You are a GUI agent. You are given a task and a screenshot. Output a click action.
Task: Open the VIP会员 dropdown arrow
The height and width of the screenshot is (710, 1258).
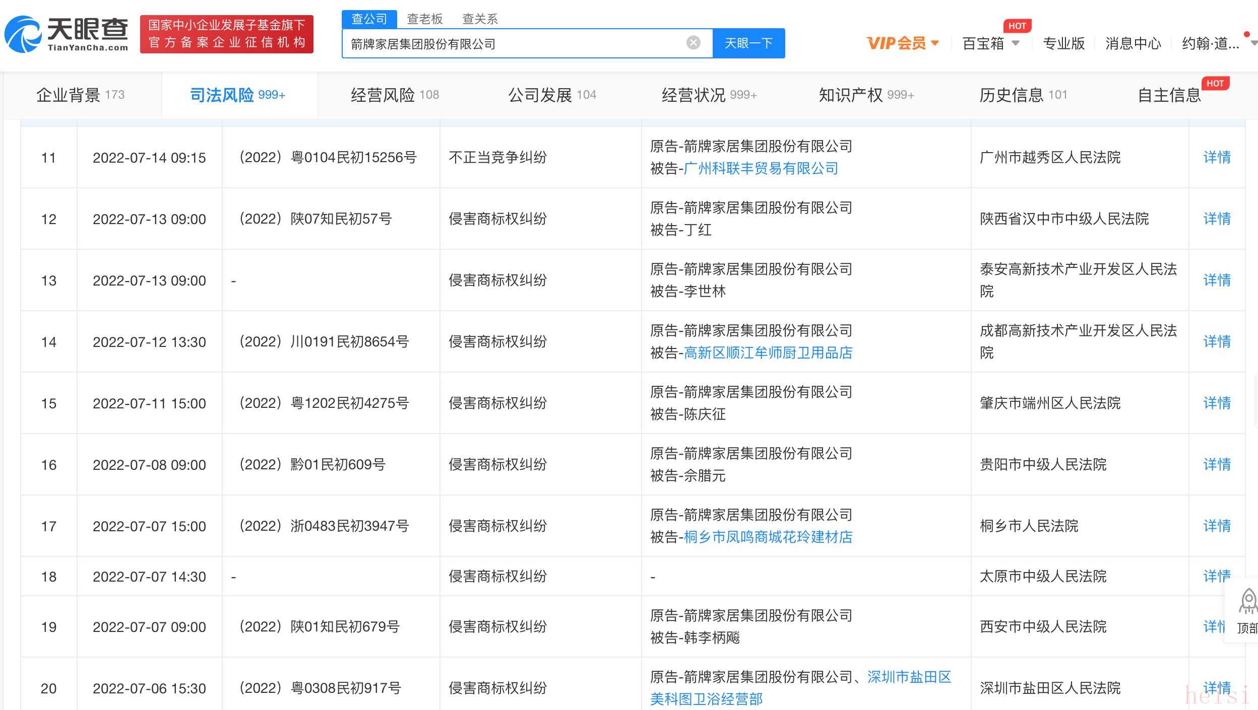point(935,43)
